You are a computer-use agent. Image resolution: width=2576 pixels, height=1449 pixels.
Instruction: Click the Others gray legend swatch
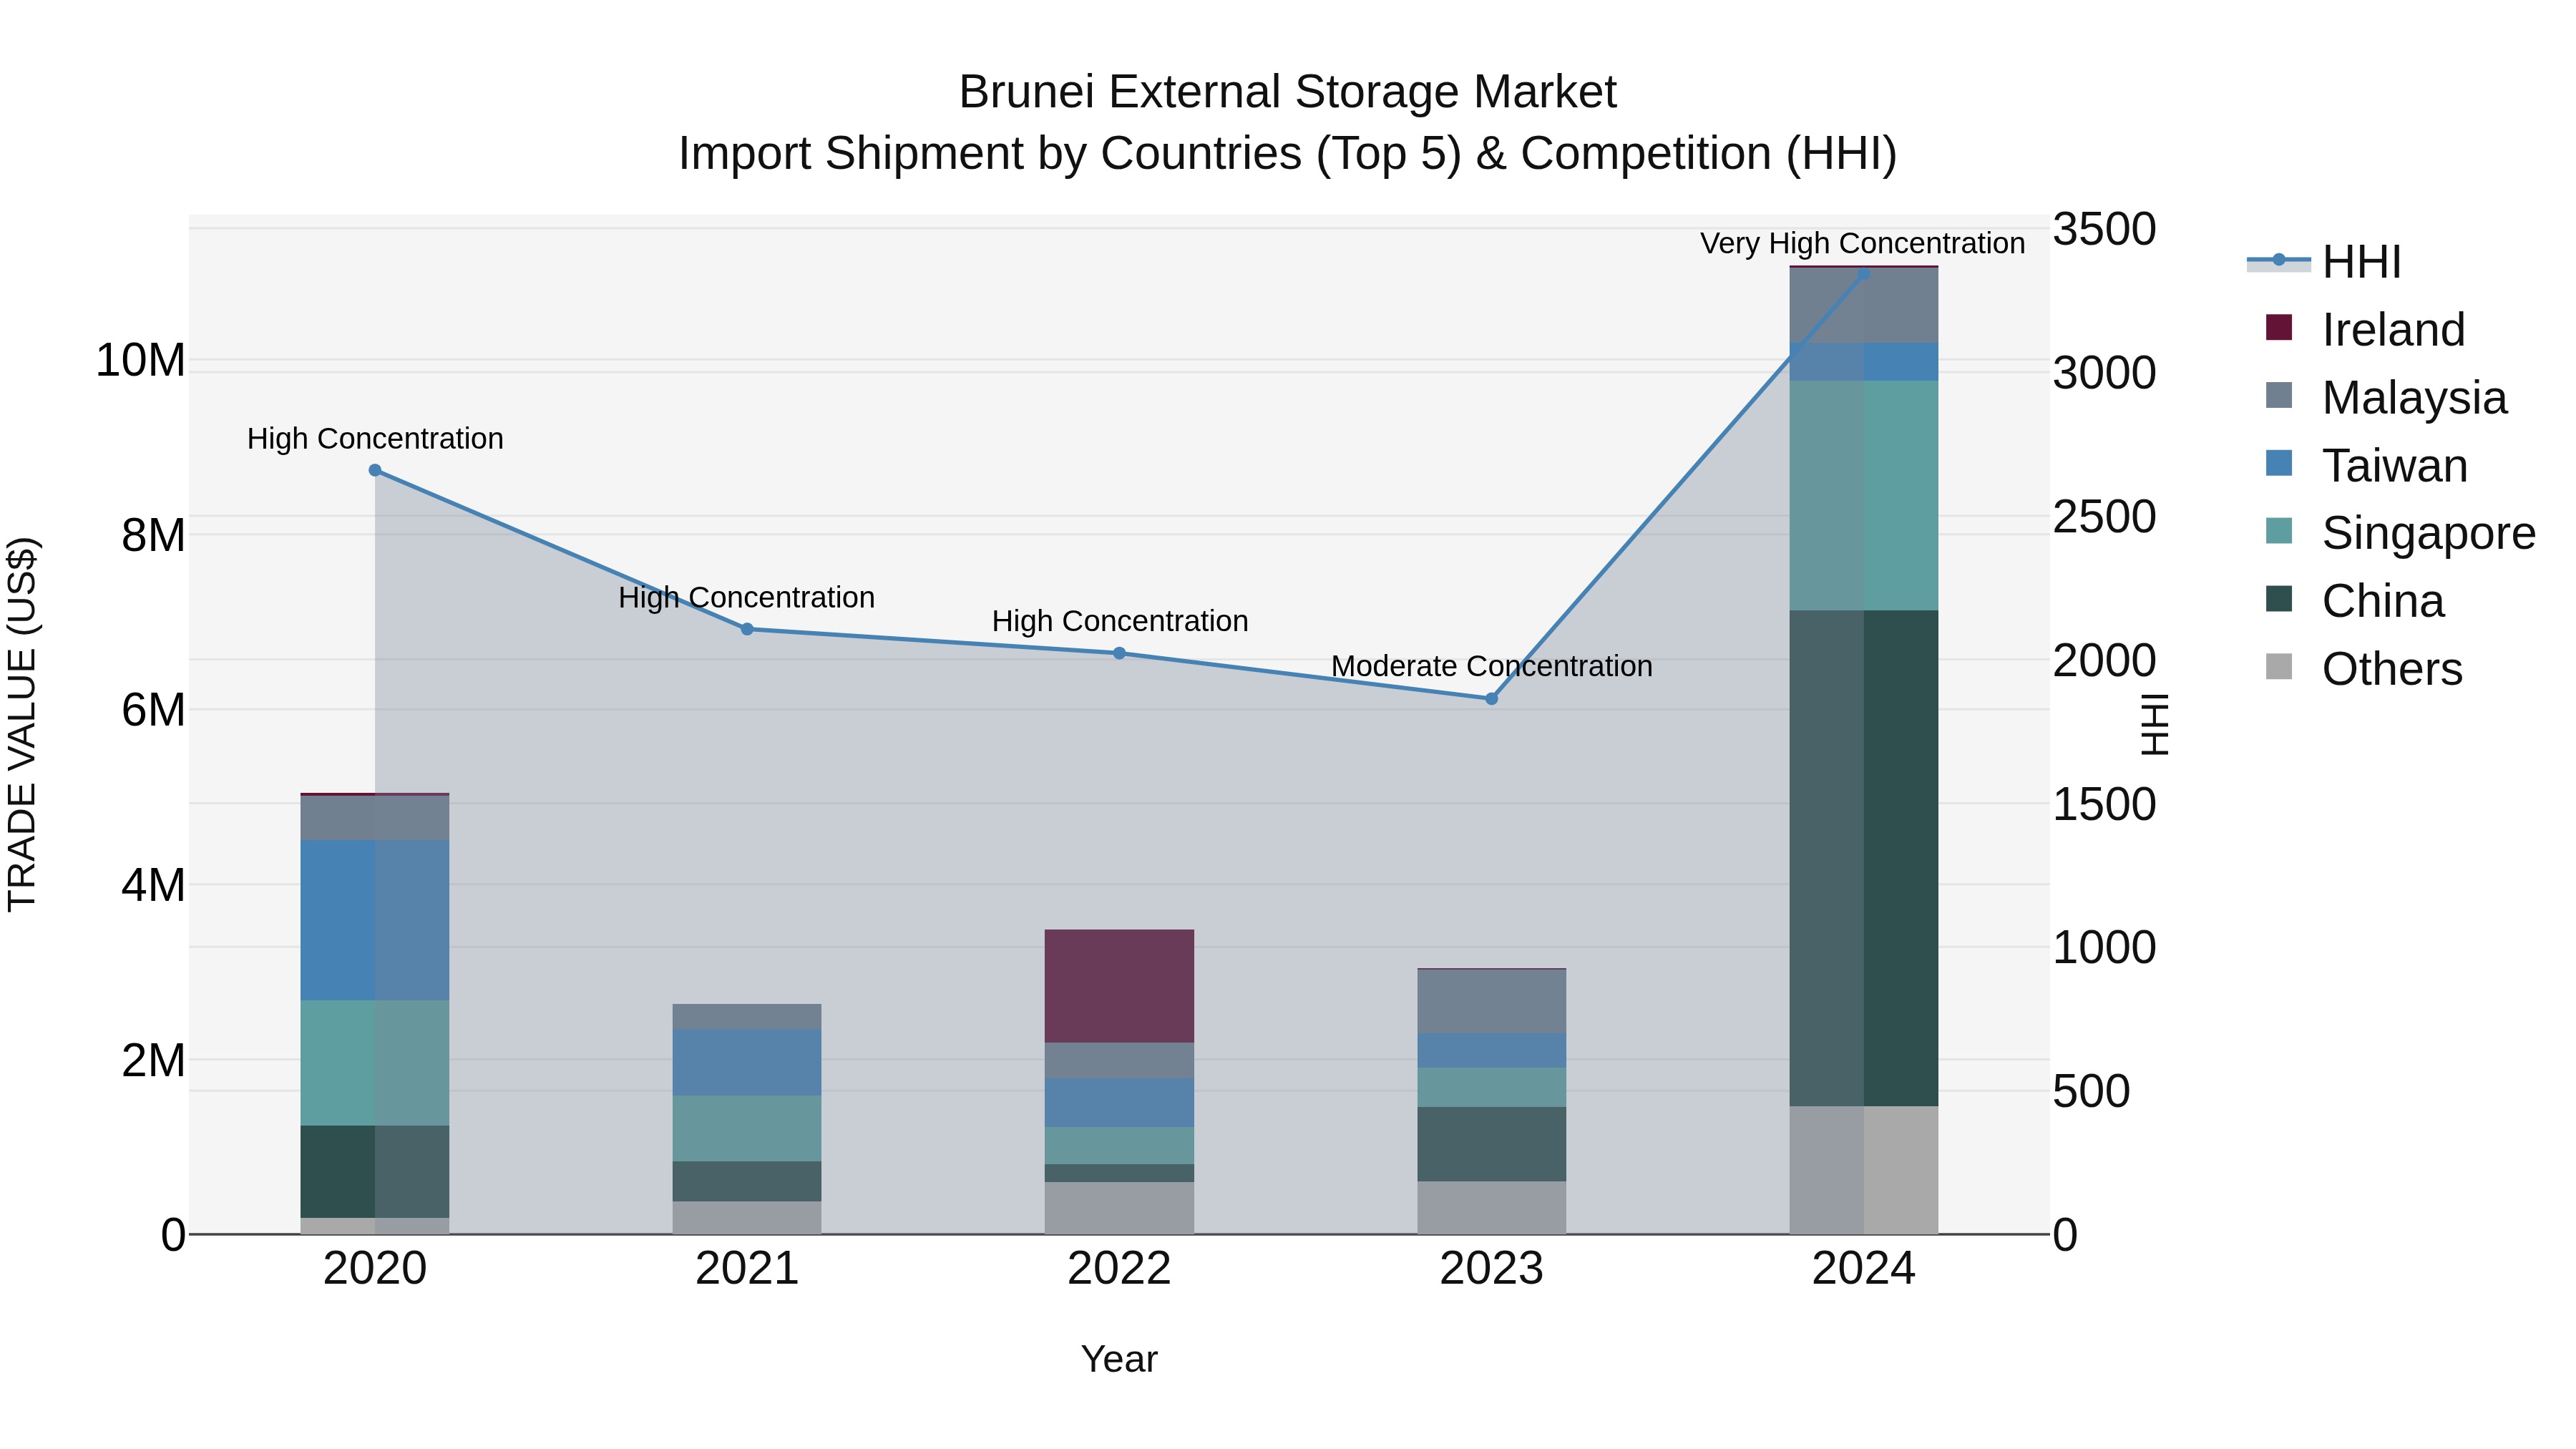tap(2279, 666)
